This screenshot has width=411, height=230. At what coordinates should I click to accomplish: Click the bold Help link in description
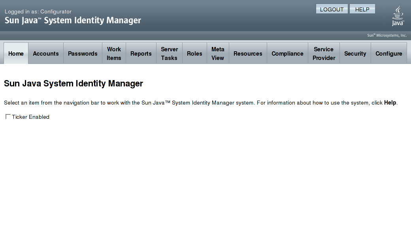(390, 103)
